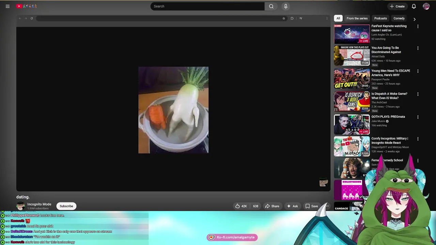
Task: Open the Ko-fi.com/amalgamyte link badge
Action: (x=232, y=237)
